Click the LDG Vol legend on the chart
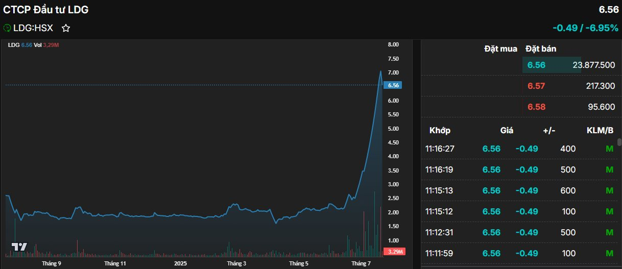The width and height of the screenshot is (622, 269). click(33, 45)
